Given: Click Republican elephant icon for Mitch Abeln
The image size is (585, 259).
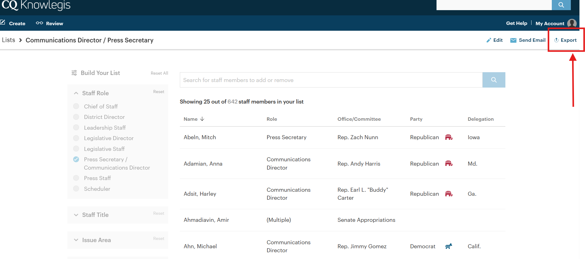Looking at the screenshot, I should tap(449, 137).
